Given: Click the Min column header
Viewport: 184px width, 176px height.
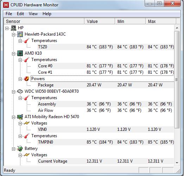Looking at the screenshot, I should point(130,21).
